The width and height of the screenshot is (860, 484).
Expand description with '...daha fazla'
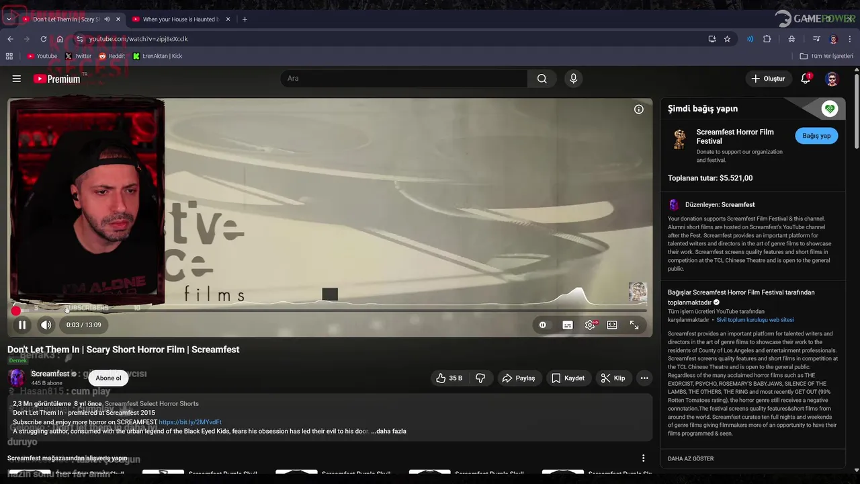[388, 432]
